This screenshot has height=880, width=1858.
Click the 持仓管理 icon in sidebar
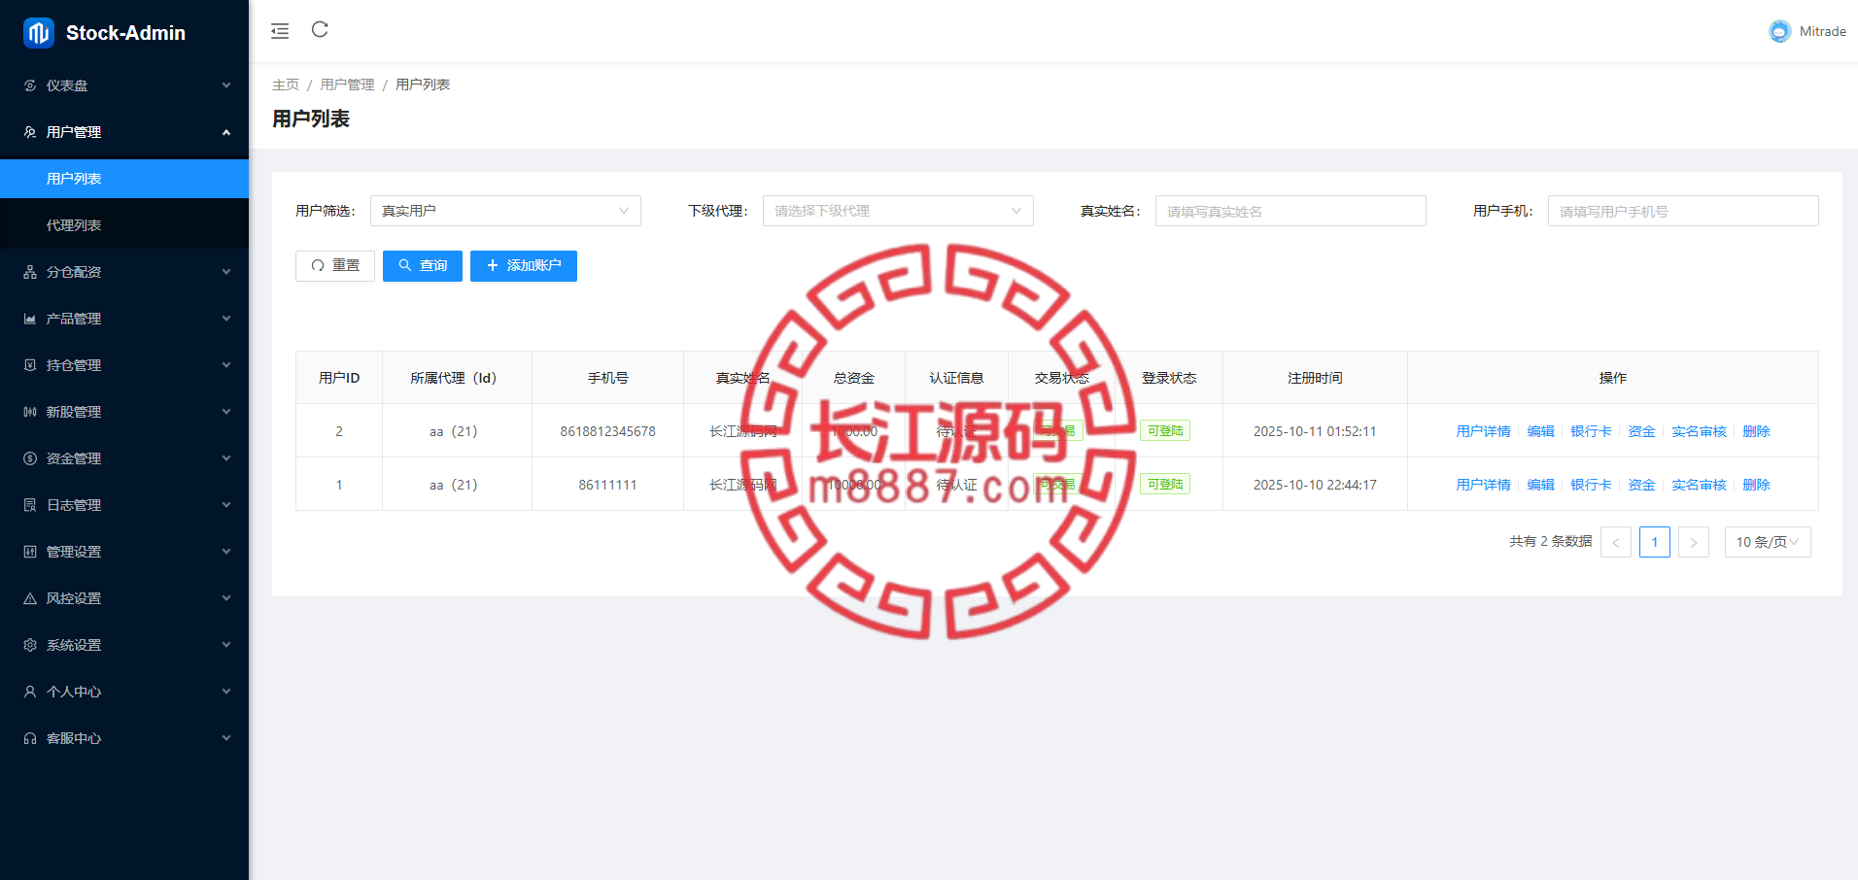tap(30, 365)
